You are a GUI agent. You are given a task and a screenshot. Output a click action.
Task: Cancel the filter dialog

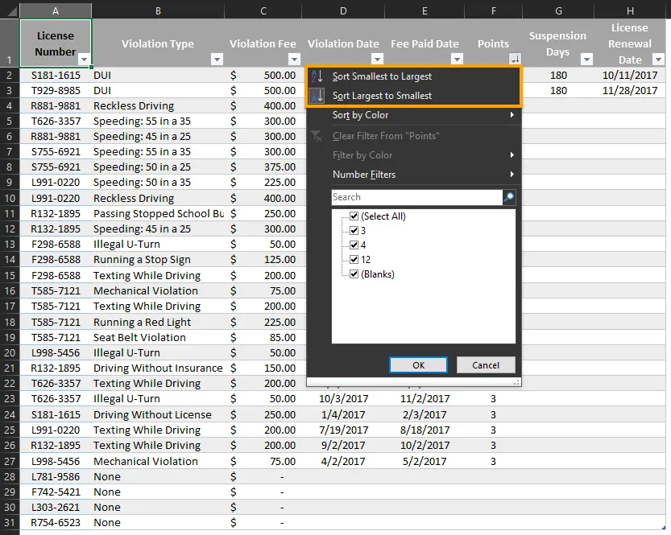pyautogui.click(x=486, y=365)
